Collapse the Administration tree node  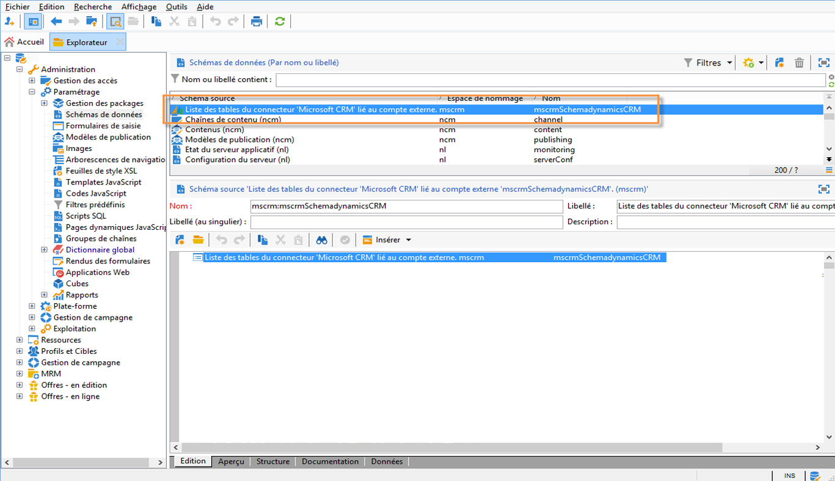click(x=20, y=69)
